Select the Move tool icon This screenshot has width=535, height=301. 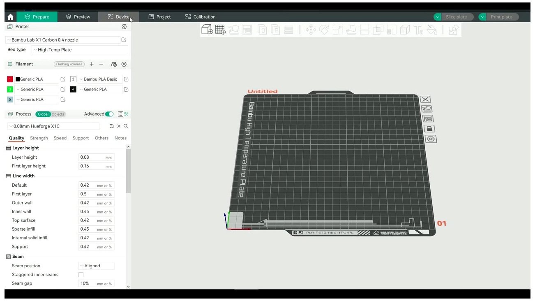pyautogui.click(x=311, y=30)
